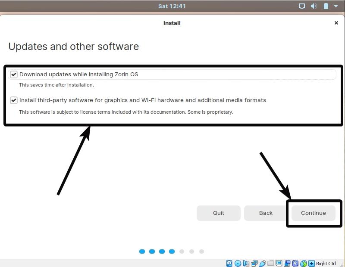Click the virtualization chip icon in status bar

295,263
